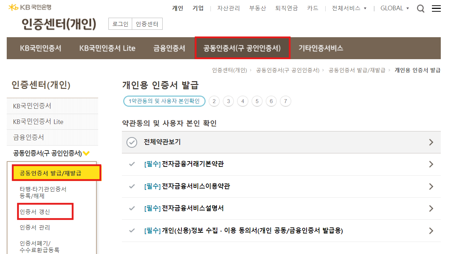Screen dimensions: 450x254
Task: Click 기업 in the top navigation
Action: [x=198, y=8]
